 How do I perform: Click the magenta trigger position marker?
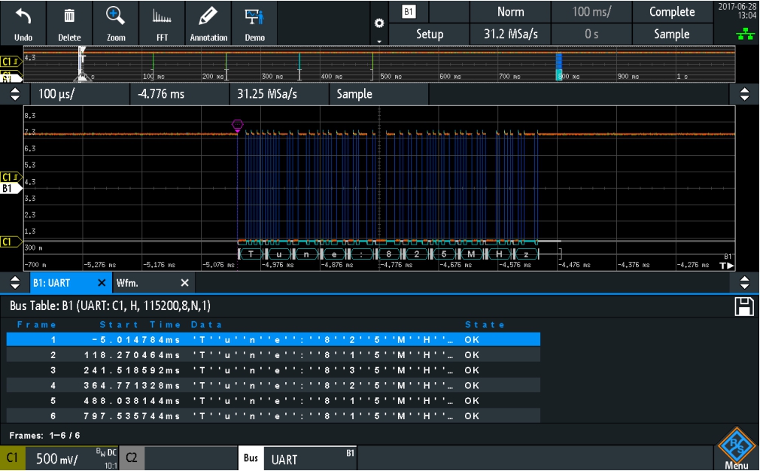[237, 126]
